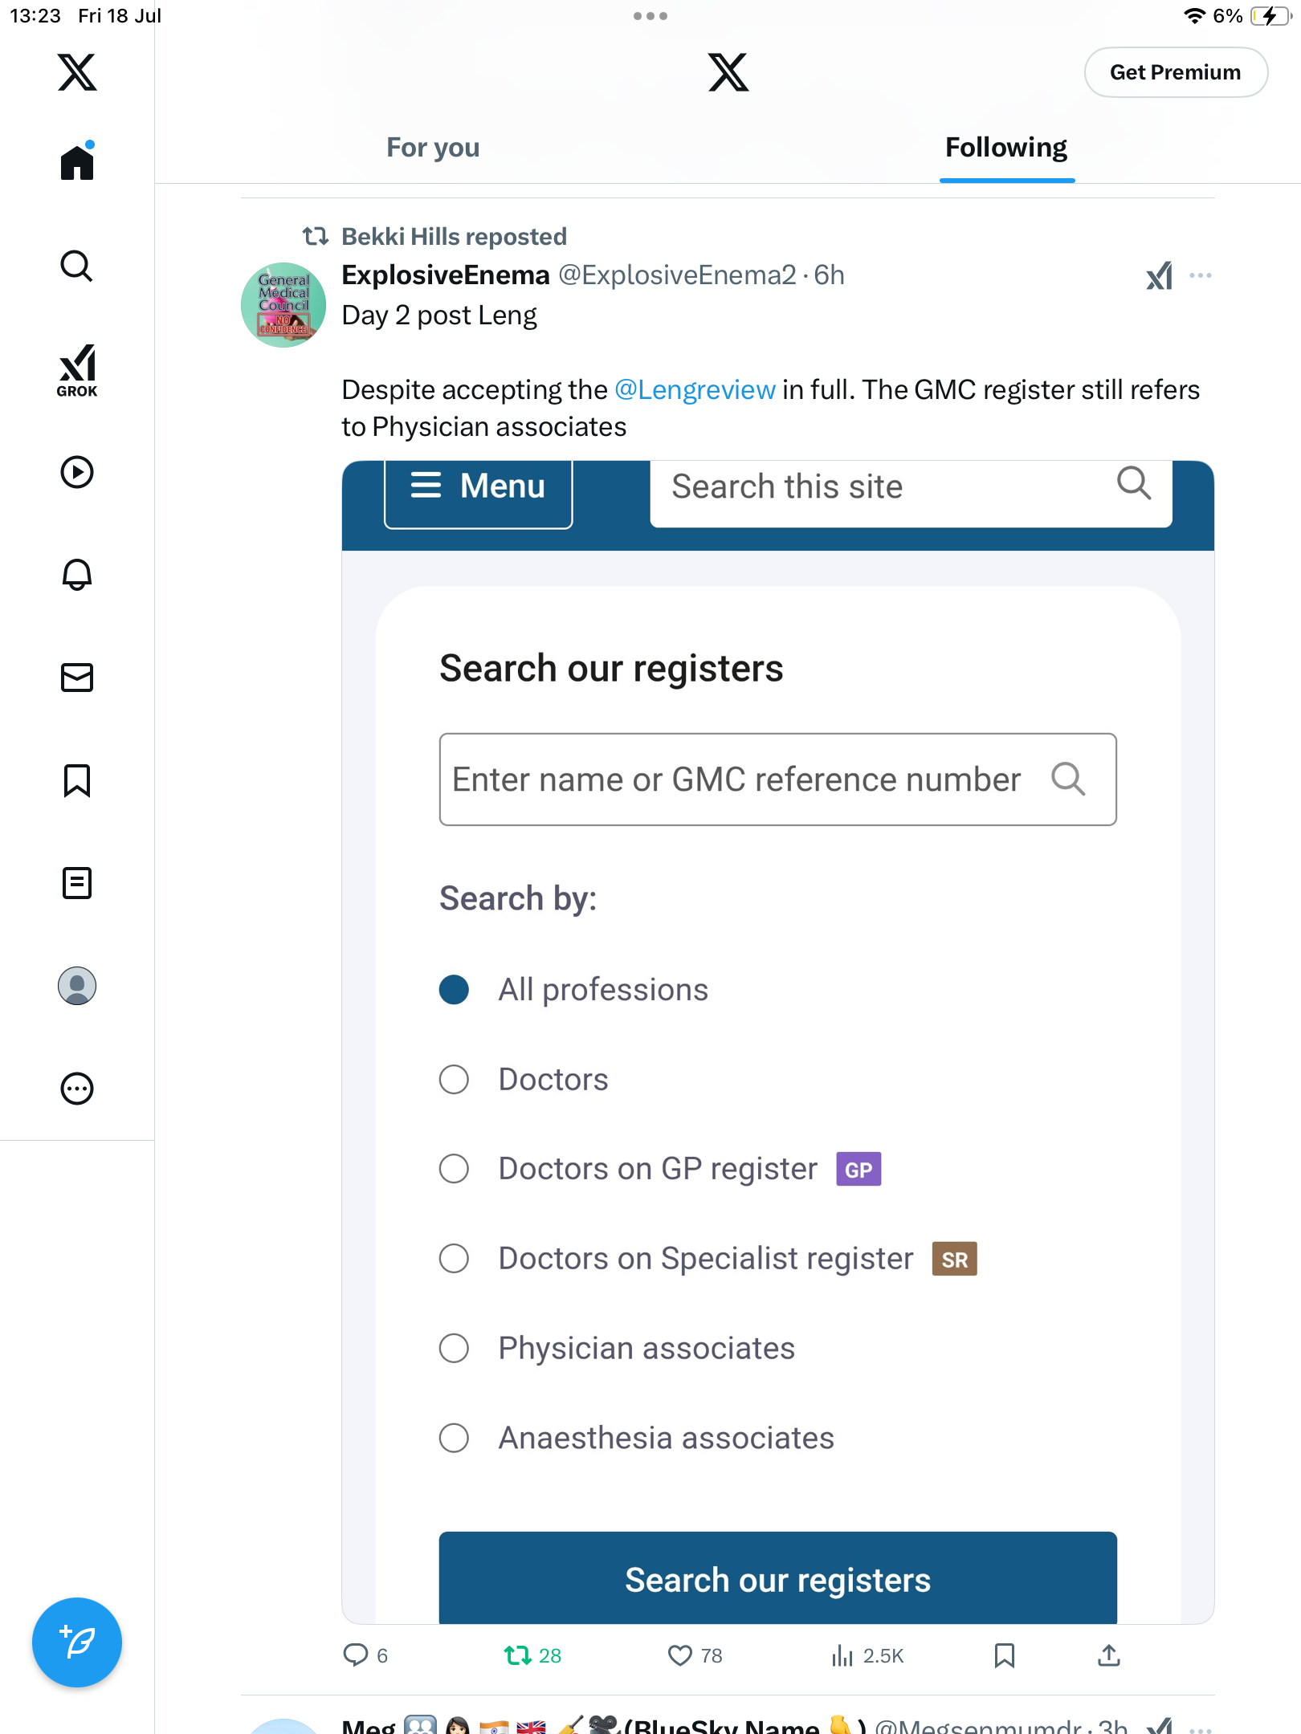The image size is (1301, 1734).
Task: Open the @Lengreview mention link
Action: (695, 390)
